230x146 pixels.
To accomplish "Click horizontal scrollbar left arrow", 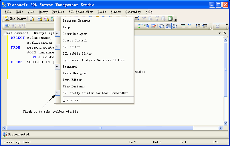I will [x=4, y=128].
